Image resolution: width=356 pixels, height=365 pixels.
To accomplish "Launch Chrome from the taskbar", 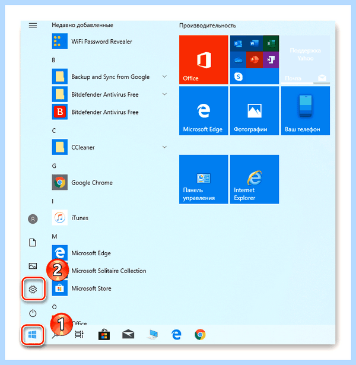I will click(201, 335).
